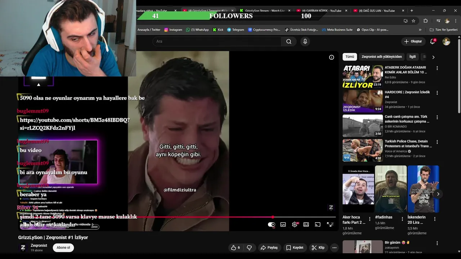Viewport: 461px width, 259px height.
Task: Open options for Aker hoca farkı short
Action: [x=370, y=219]
